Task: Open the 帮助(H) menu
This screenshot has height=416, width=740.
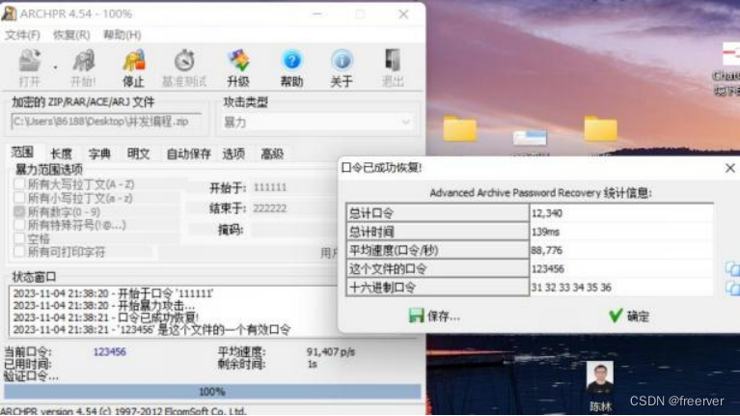Action: 122,35
